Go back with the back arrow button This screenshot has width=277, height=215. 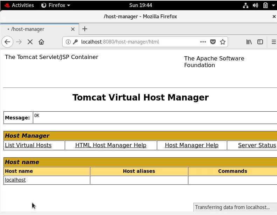tap(7, 42)
